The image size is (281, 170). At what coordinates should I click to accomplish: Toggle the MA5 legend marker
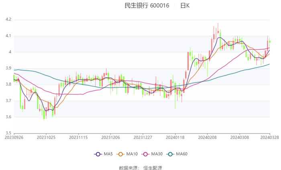pyautogui.click(x=98, y=154)
